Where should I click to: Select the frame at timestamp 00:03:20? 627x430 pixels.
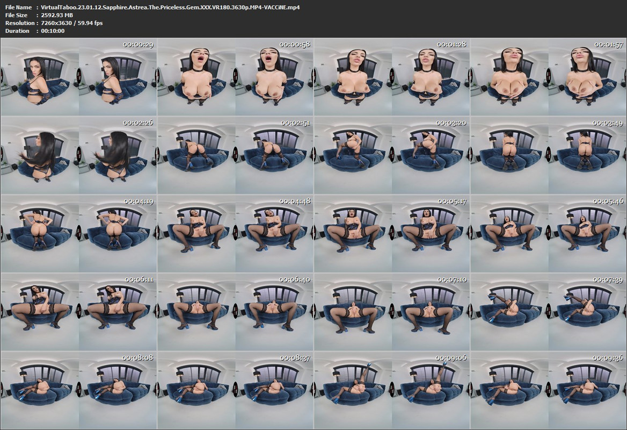(392, 155)
